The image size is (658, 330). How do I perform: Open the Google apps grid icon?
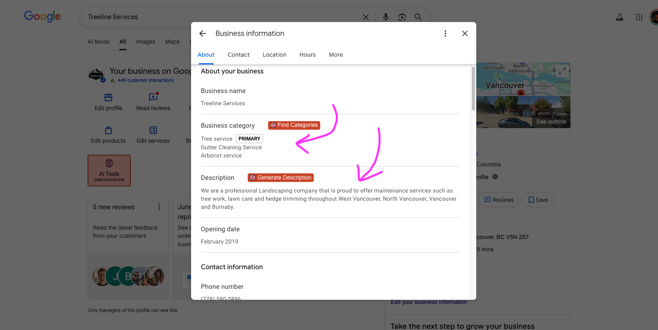tap(639, 17)
